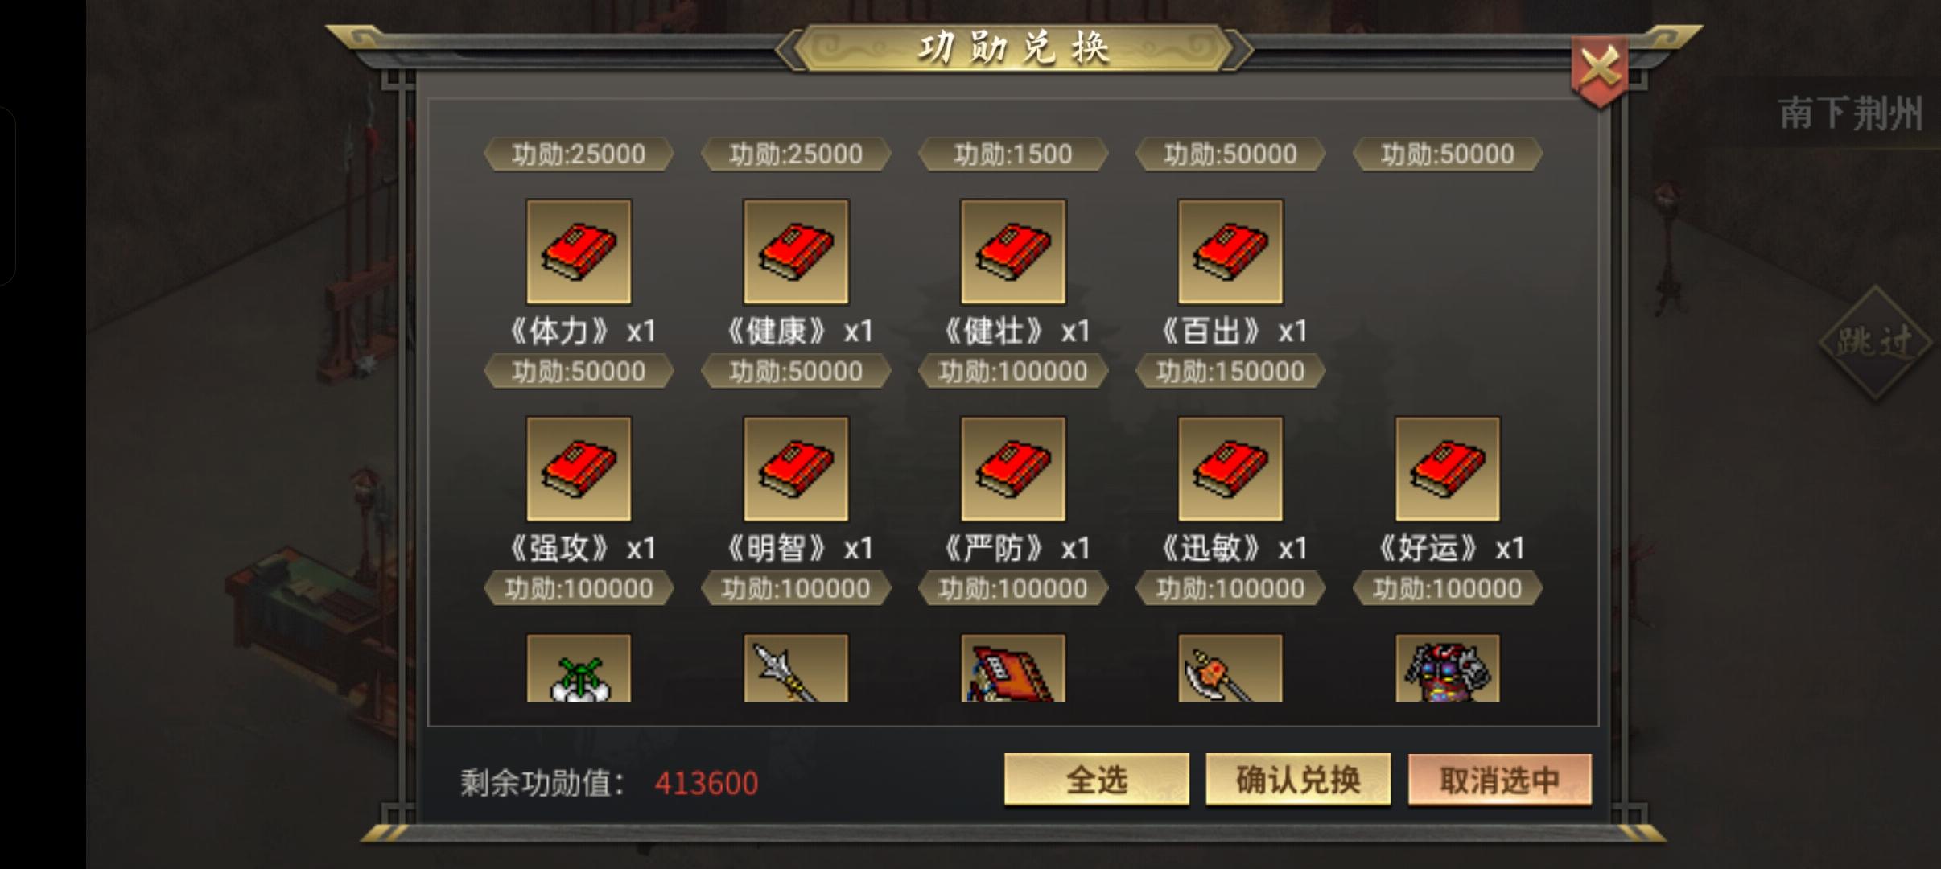Click the 跳过 skip diamond button
The image size is (1941, 869).
1875,343
